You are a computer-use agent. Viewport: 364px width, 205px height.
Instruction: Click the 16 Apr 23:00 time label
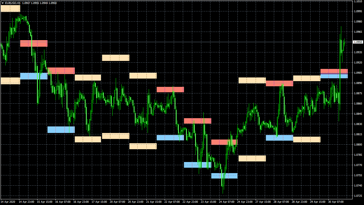81,202
